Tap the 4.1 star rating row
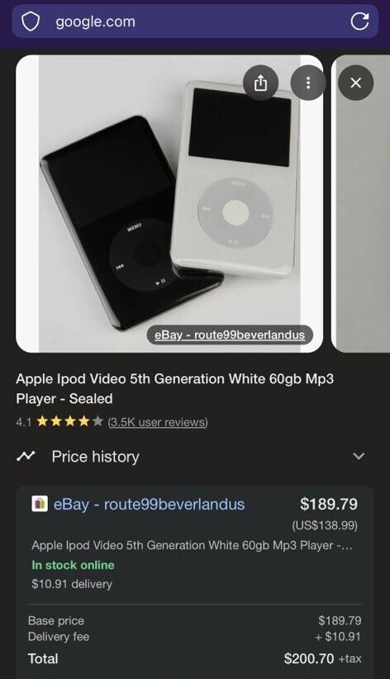The width and height of the screenshot is (390, 679). click(x=112, y=421)
